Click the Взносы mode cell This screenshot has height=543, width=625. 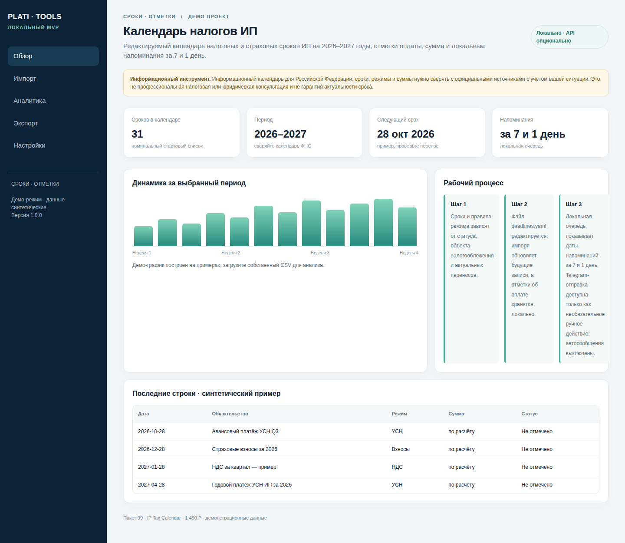401,449
